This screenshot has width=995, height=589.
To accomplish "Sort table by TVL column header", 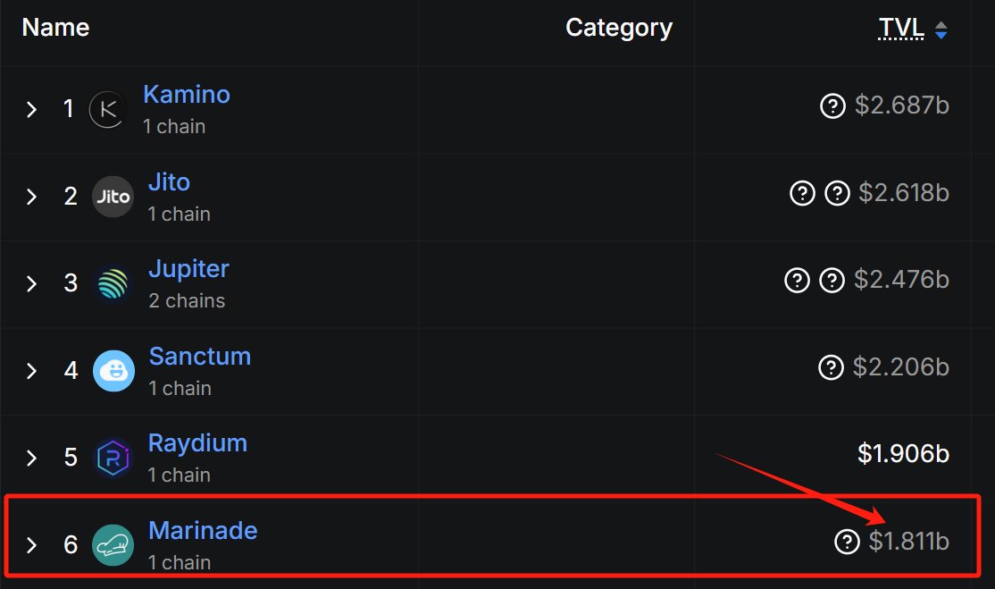I will point(900,28).
